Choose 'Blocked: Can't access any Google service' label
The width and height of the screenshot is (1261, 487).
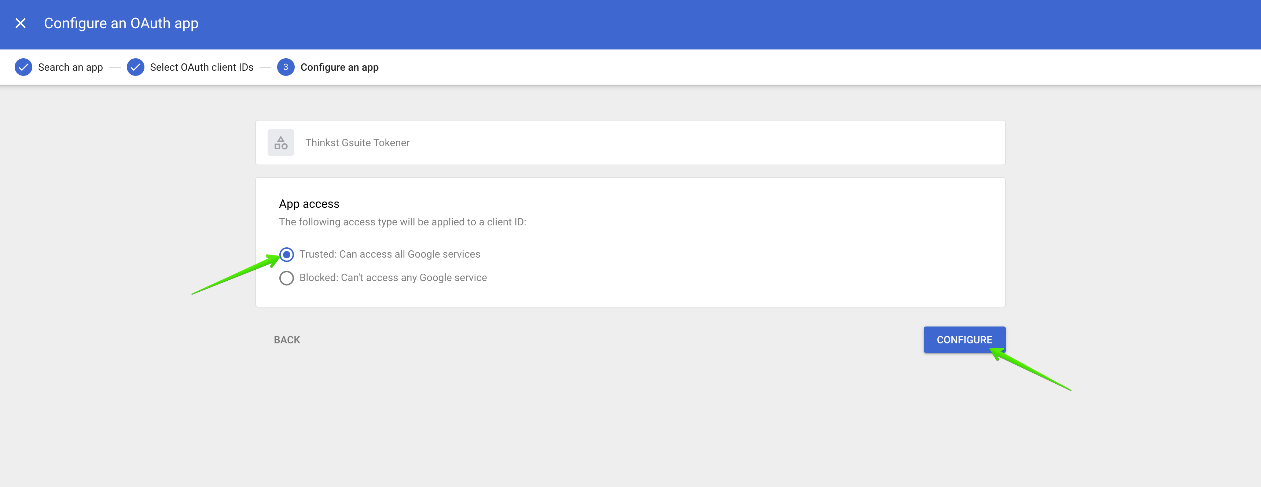[x=393, y=277]
